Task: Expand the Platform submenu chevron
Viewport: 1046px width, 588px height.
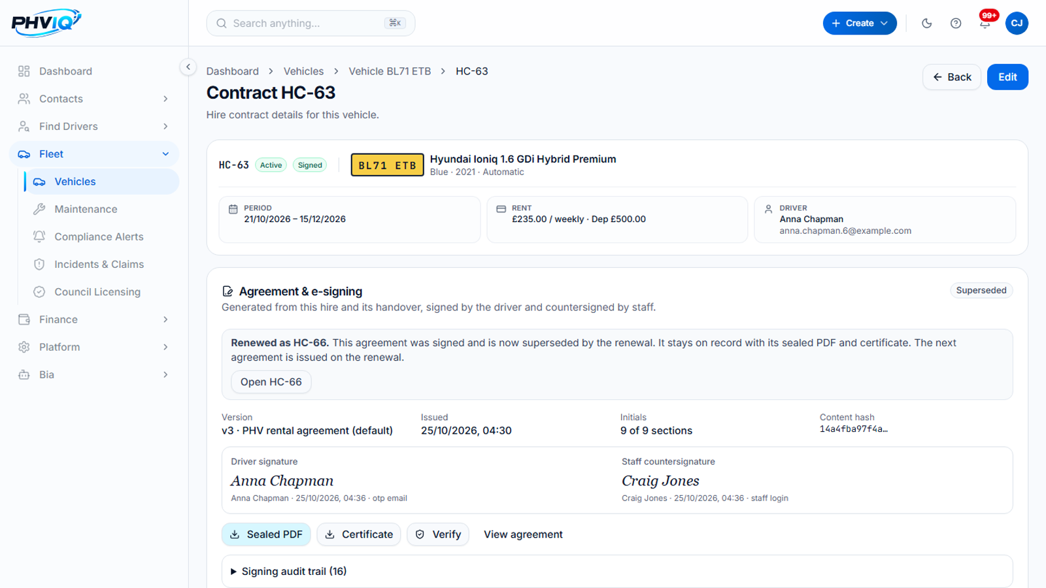Action: (x=165, y=347)
